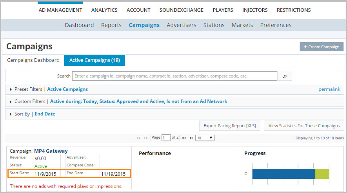
Task: Jump to the last page arrow
Action: click(x=191, y=138)
